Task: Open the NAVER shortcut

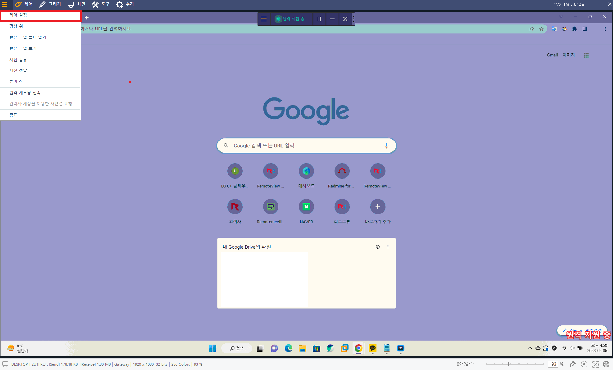Action: coord(306,212)
